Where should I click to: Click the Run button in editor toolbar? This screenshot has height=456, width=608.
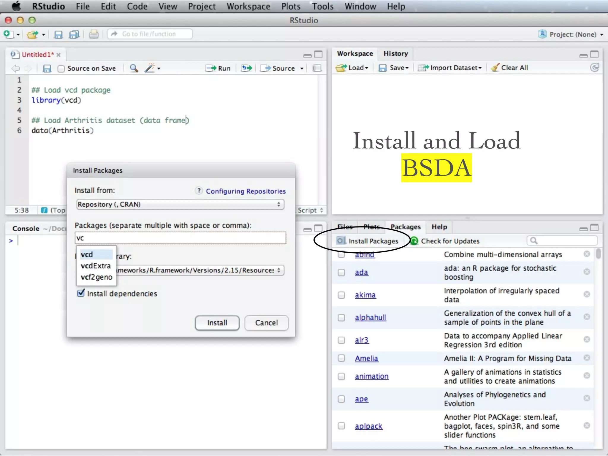coord(218,68)
